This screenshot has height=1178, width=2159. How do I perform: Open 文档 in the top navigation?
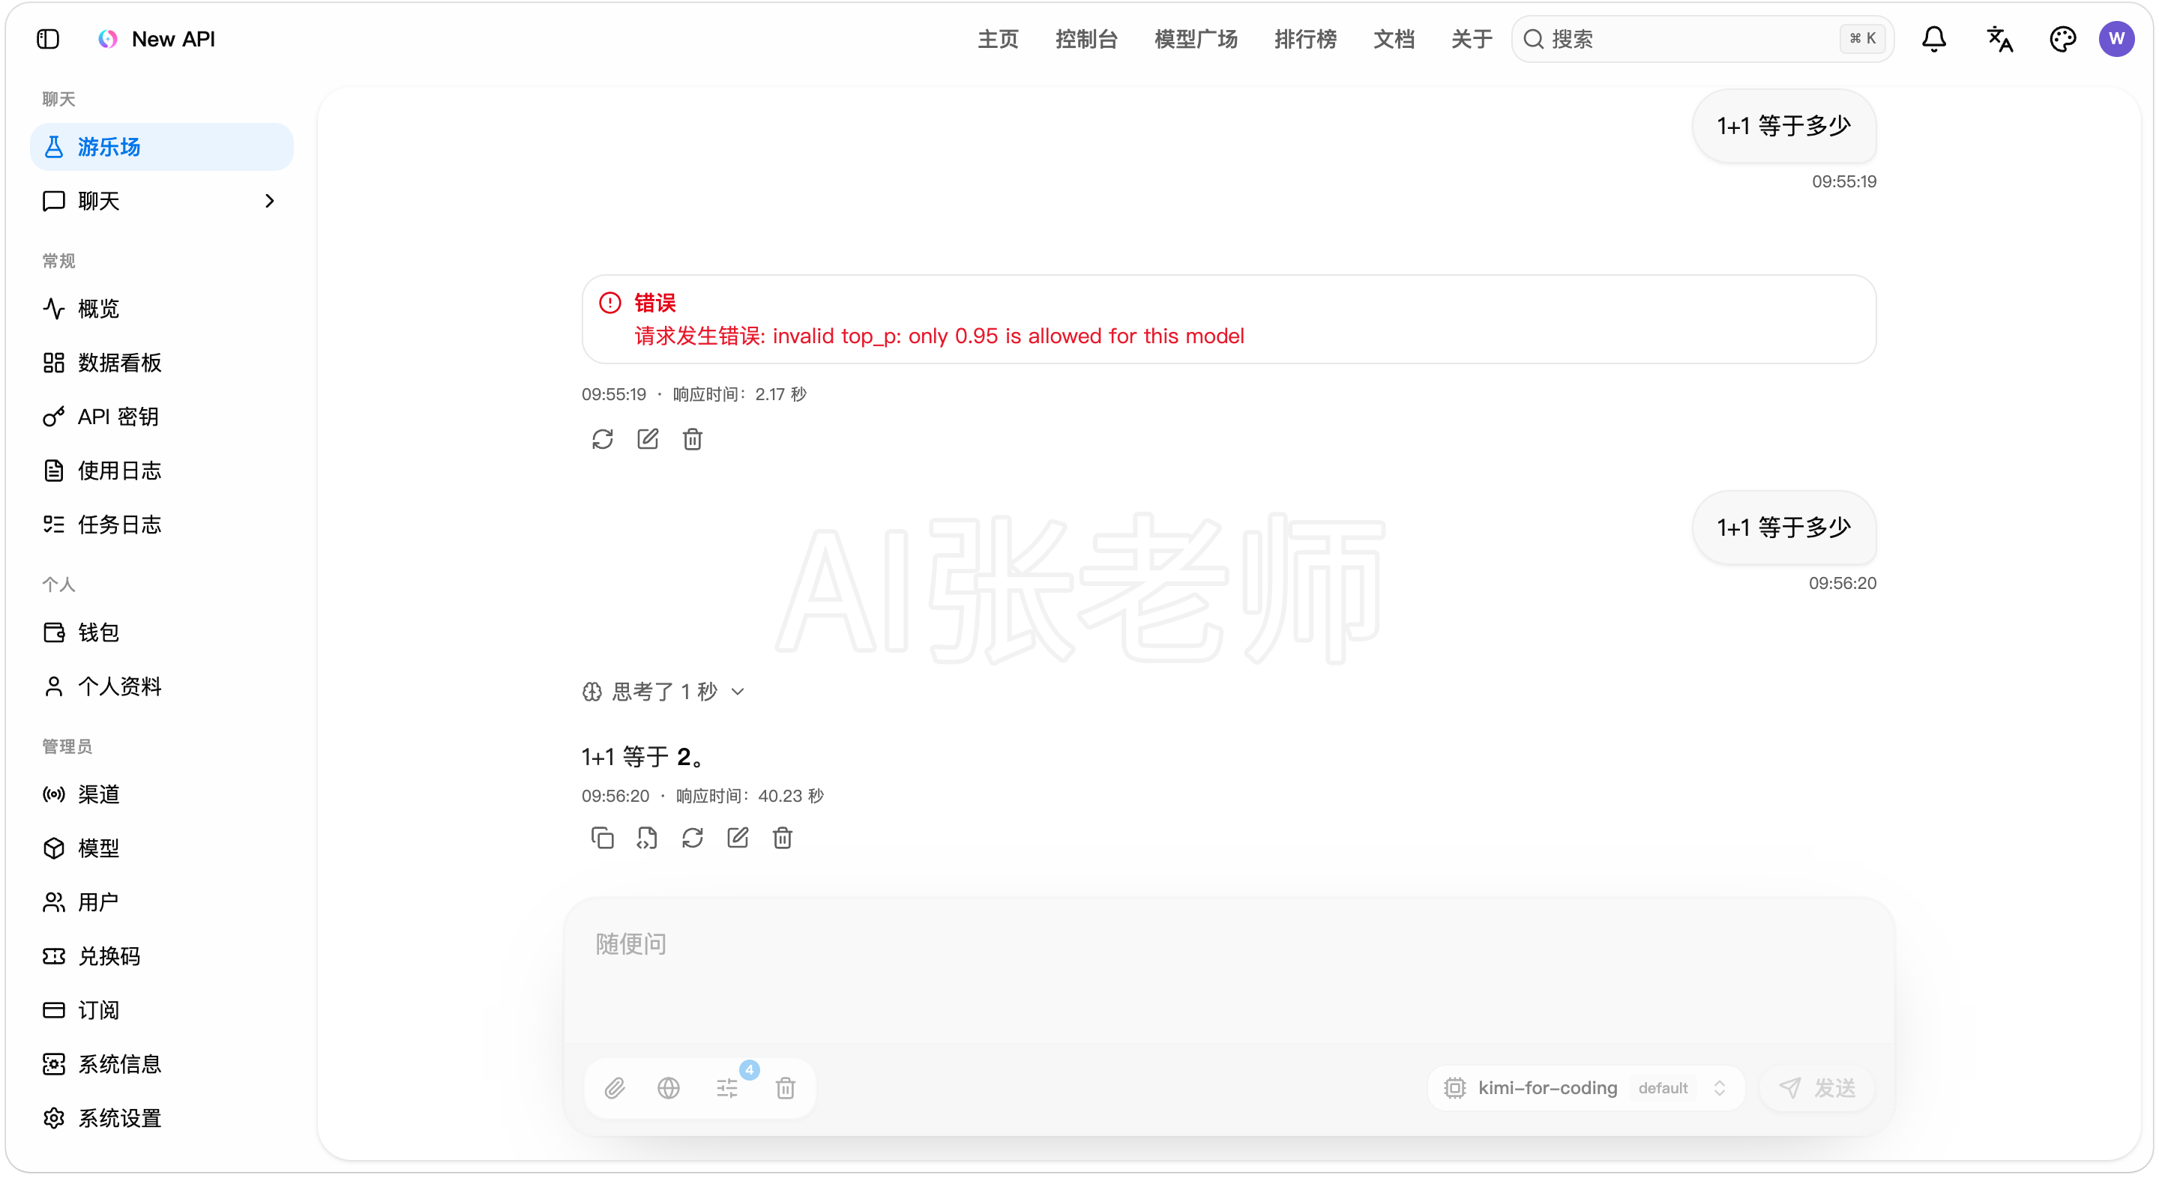tap(1394, 40)
